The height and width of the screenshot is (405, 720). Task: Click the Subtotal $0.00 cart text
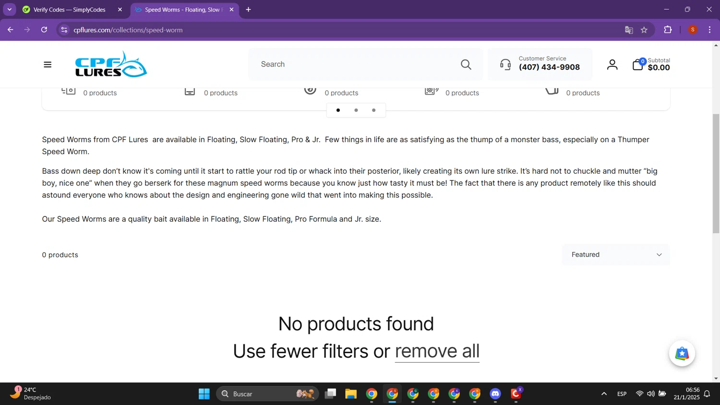[659, 64]
